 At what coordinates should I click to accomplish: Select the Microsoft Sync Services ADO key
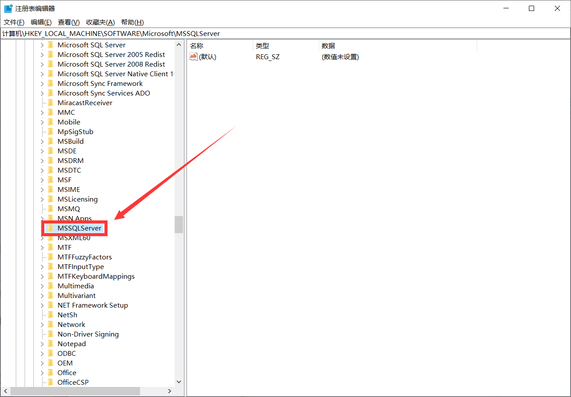coord(104,93)
